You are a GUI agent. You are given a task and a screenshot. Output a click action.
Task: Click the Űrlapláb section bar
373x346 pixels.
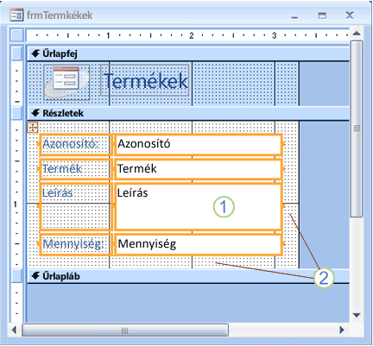coord(188,276)
